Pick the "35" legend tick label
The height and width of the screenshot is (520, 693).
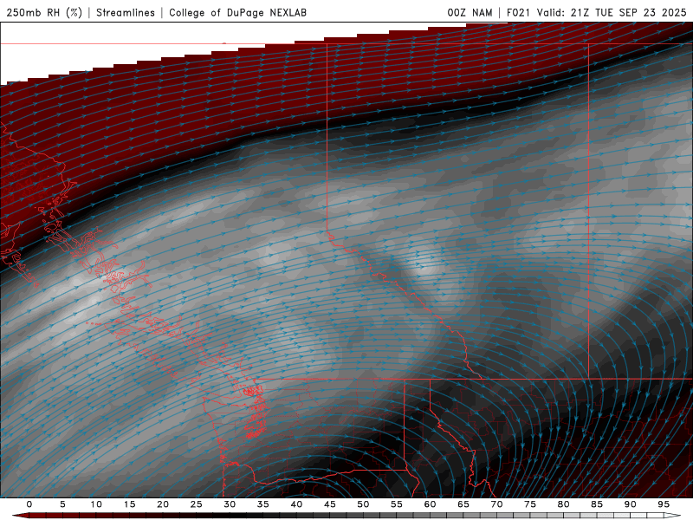coord(263,504)
